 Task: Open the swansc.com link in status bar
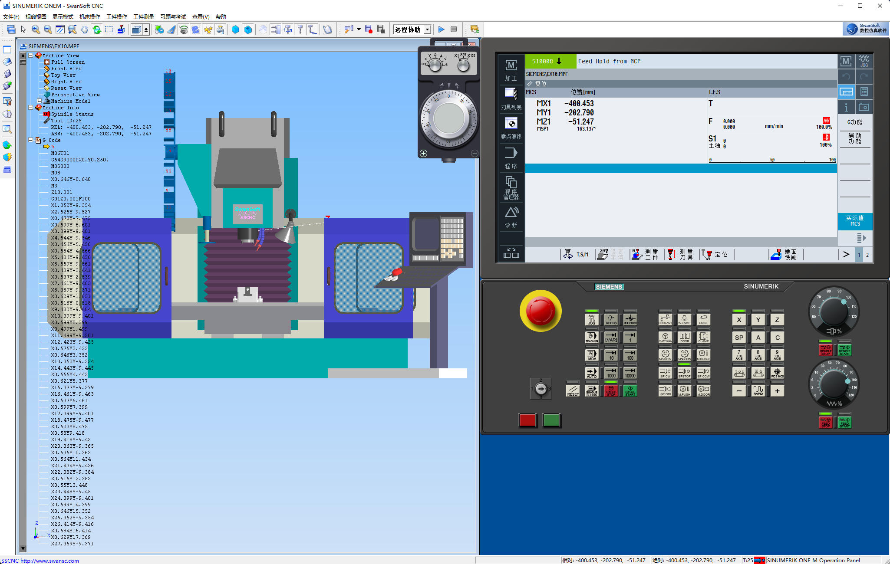tap(49, 561)
